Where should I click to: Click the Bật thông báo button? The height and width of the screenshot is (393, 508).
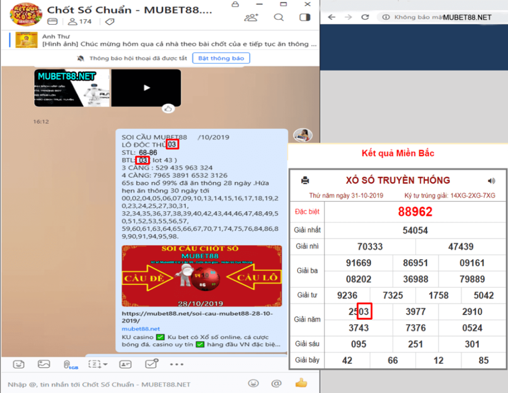[x=221, y=58]
